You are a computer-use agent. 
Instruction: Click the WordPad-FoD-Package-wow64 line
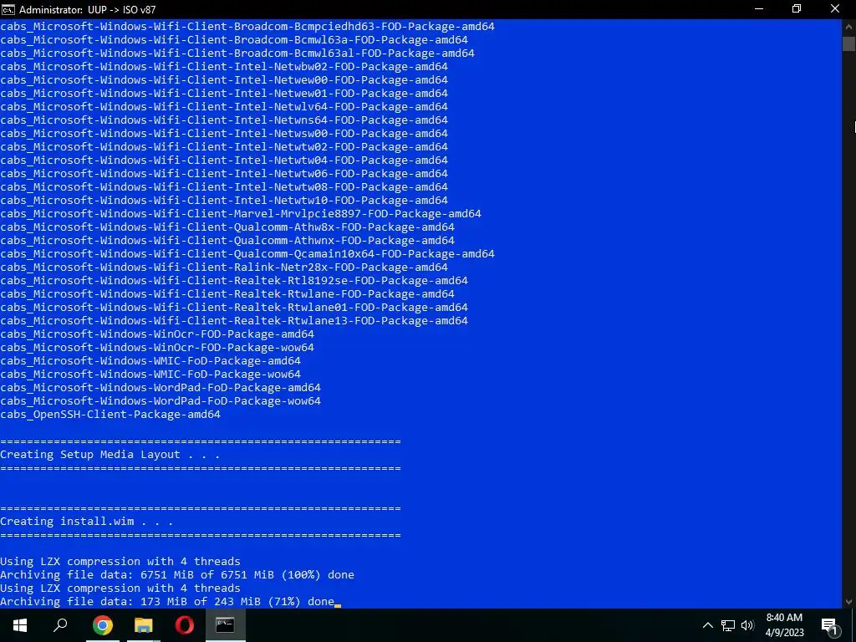point(160,400)
